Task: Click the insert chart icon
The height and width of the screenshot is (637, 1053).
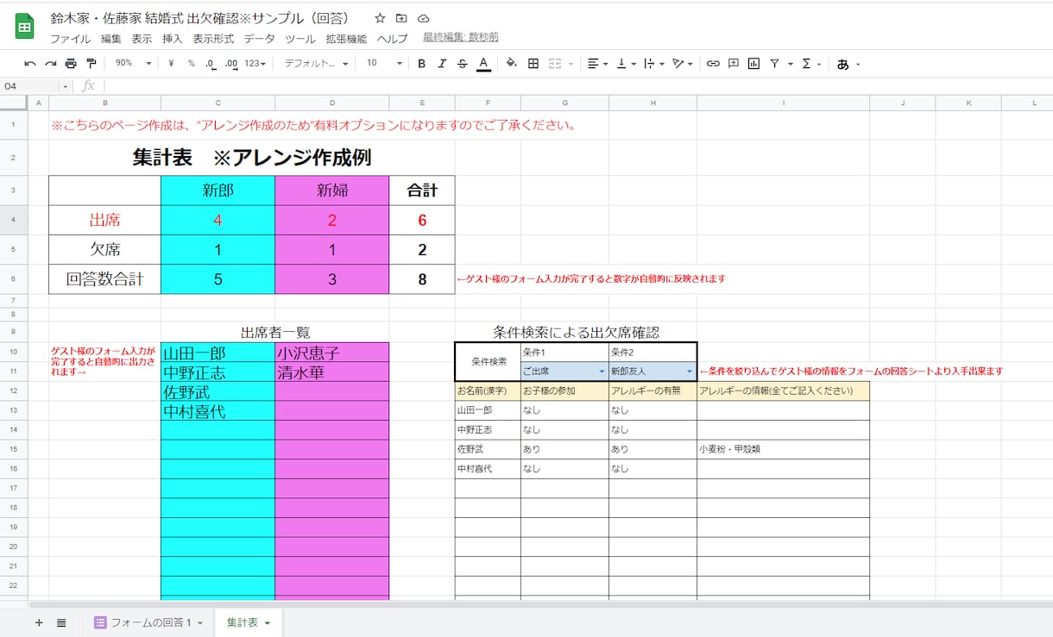Action: 753,64
